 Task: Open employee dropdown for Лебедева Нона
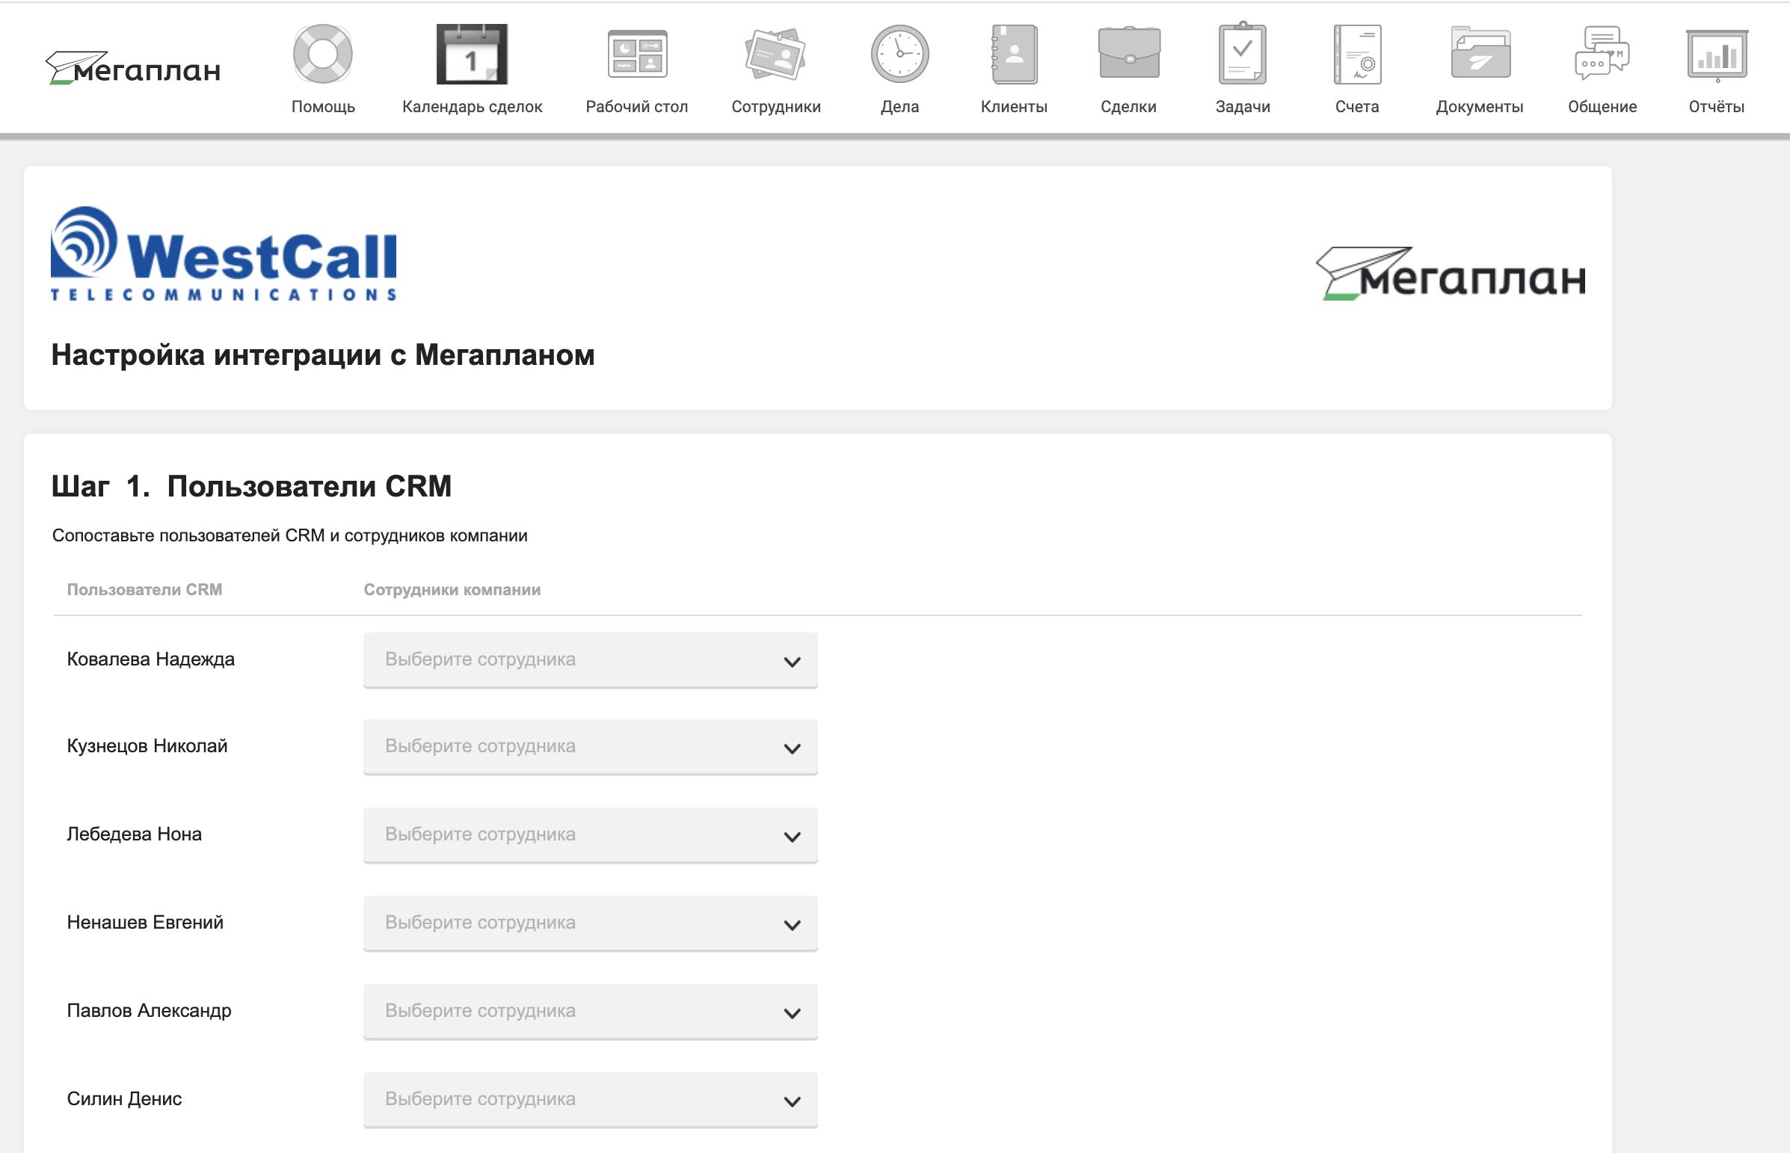(x=590, y=834)
